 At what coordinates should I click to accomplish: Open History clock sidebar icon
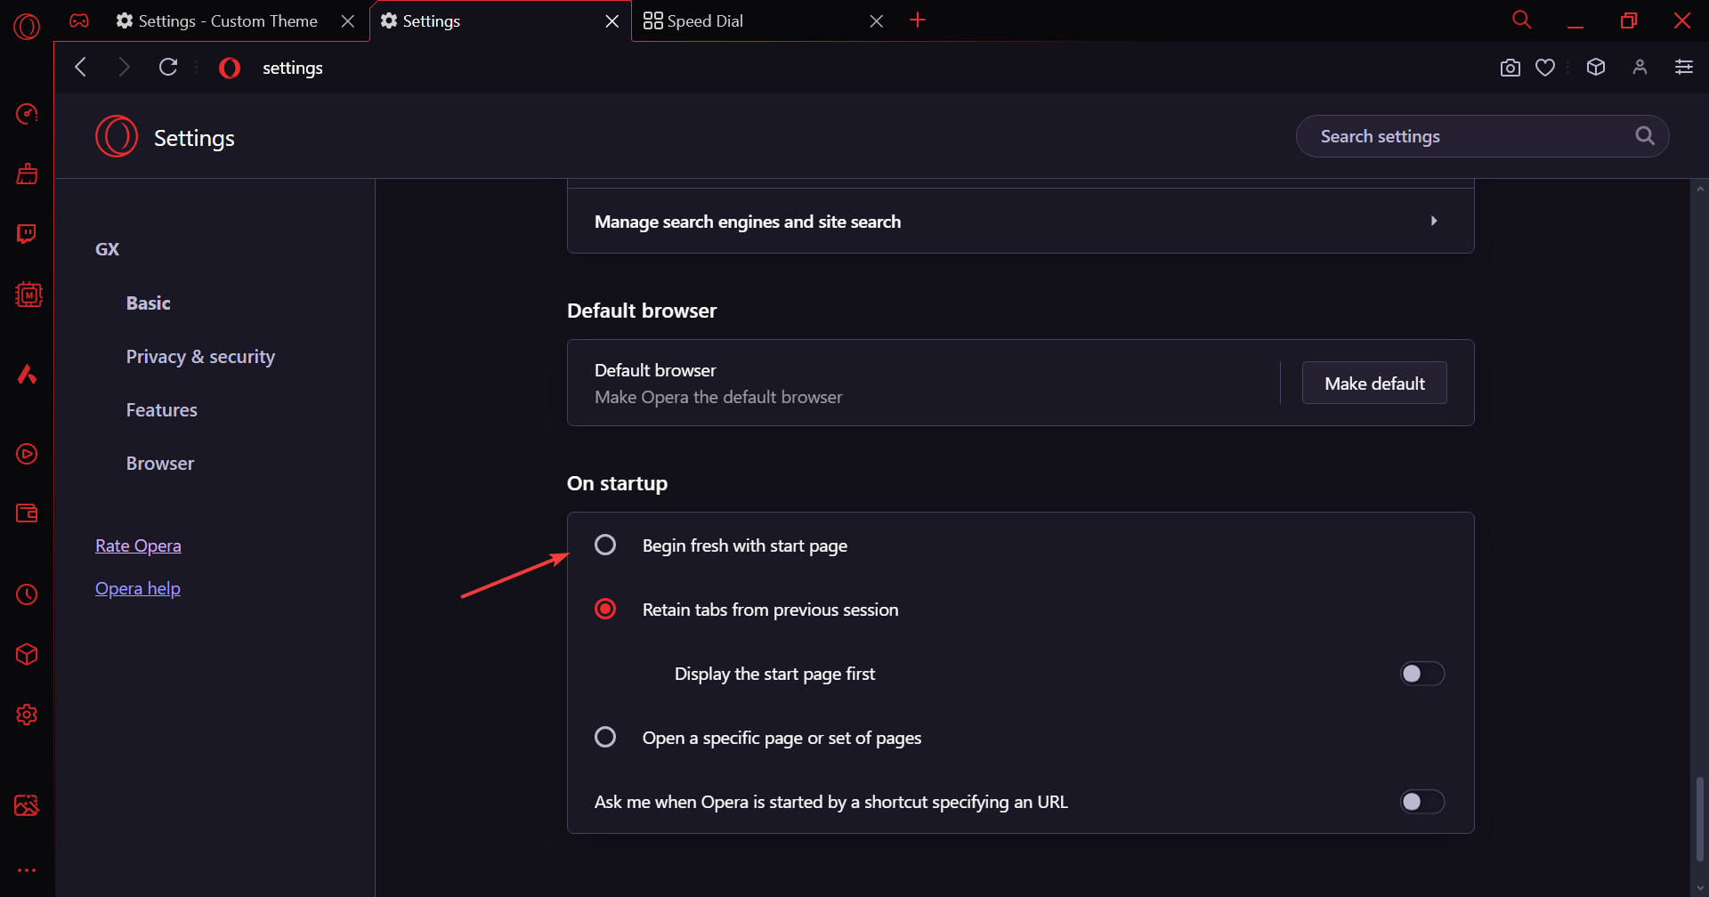[27, 594]
